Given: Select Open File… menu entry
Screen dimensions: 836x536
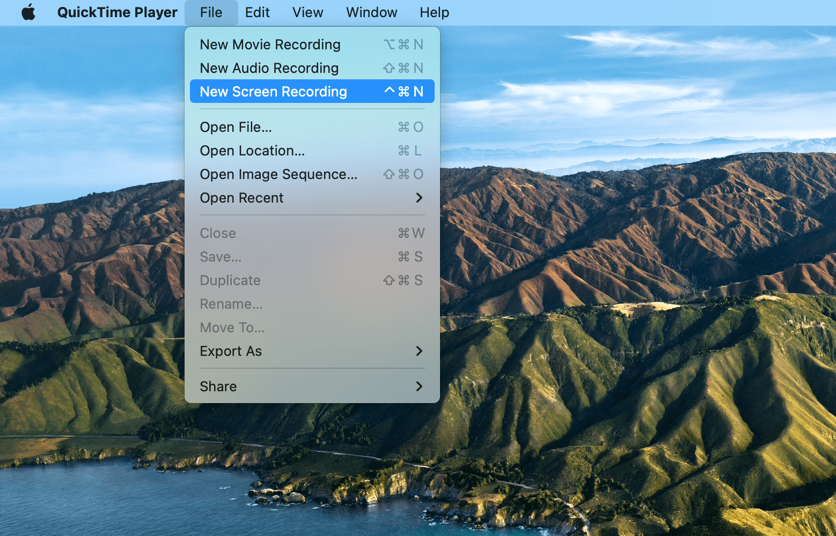Looking at the screenshot, I should point(312,127).
